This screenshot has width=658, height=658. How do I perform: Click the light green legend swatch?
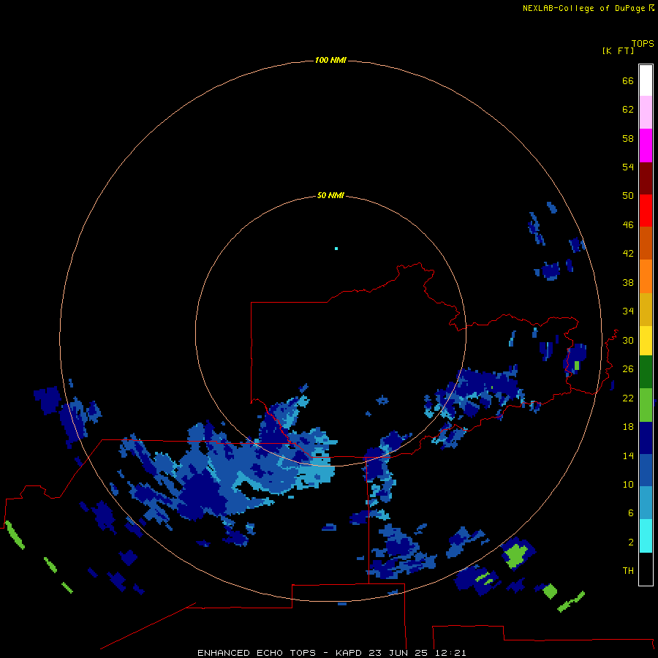coord(646,405)
